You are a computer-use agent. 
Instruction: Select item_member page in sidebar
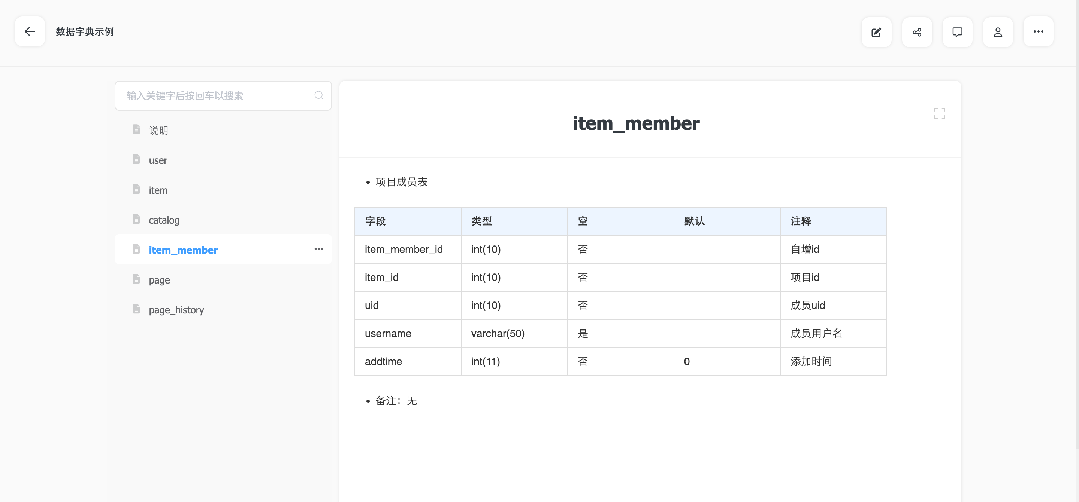pyautogui.click(x=183, y=250)
